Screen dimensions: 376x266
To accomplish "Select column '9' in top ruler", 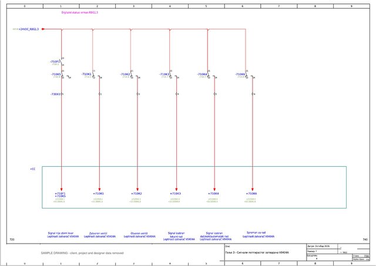I will (351, 6).
